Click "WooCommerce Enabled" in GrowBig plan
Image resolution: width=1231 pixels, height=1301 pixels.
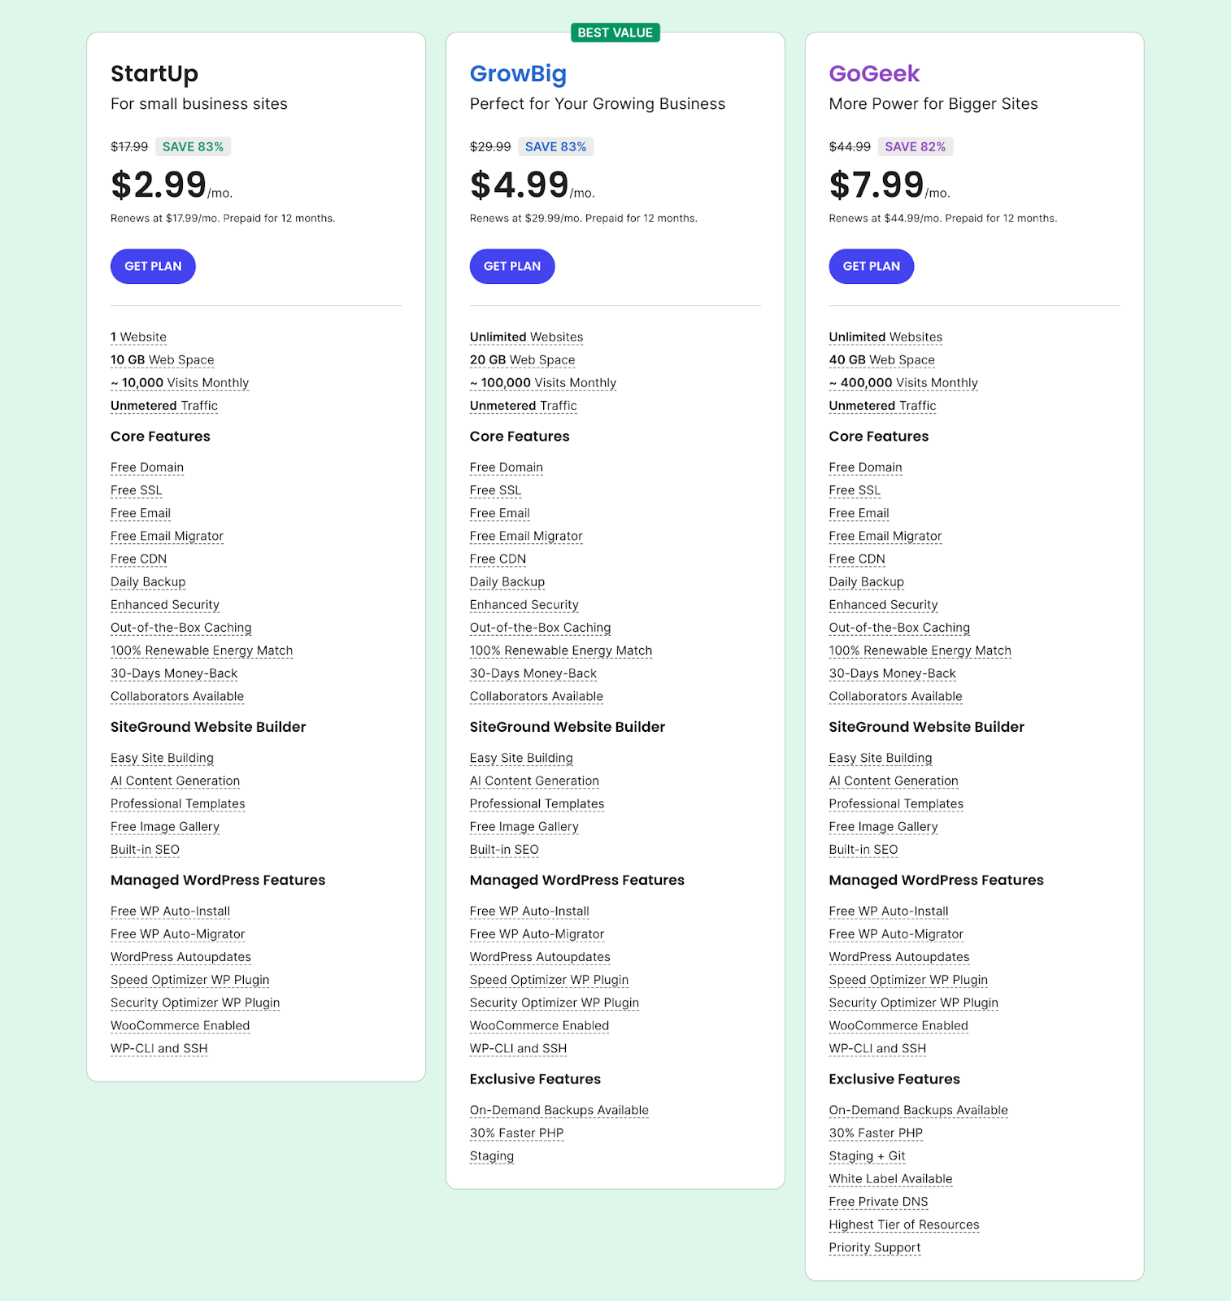(x=539, y=1025)
